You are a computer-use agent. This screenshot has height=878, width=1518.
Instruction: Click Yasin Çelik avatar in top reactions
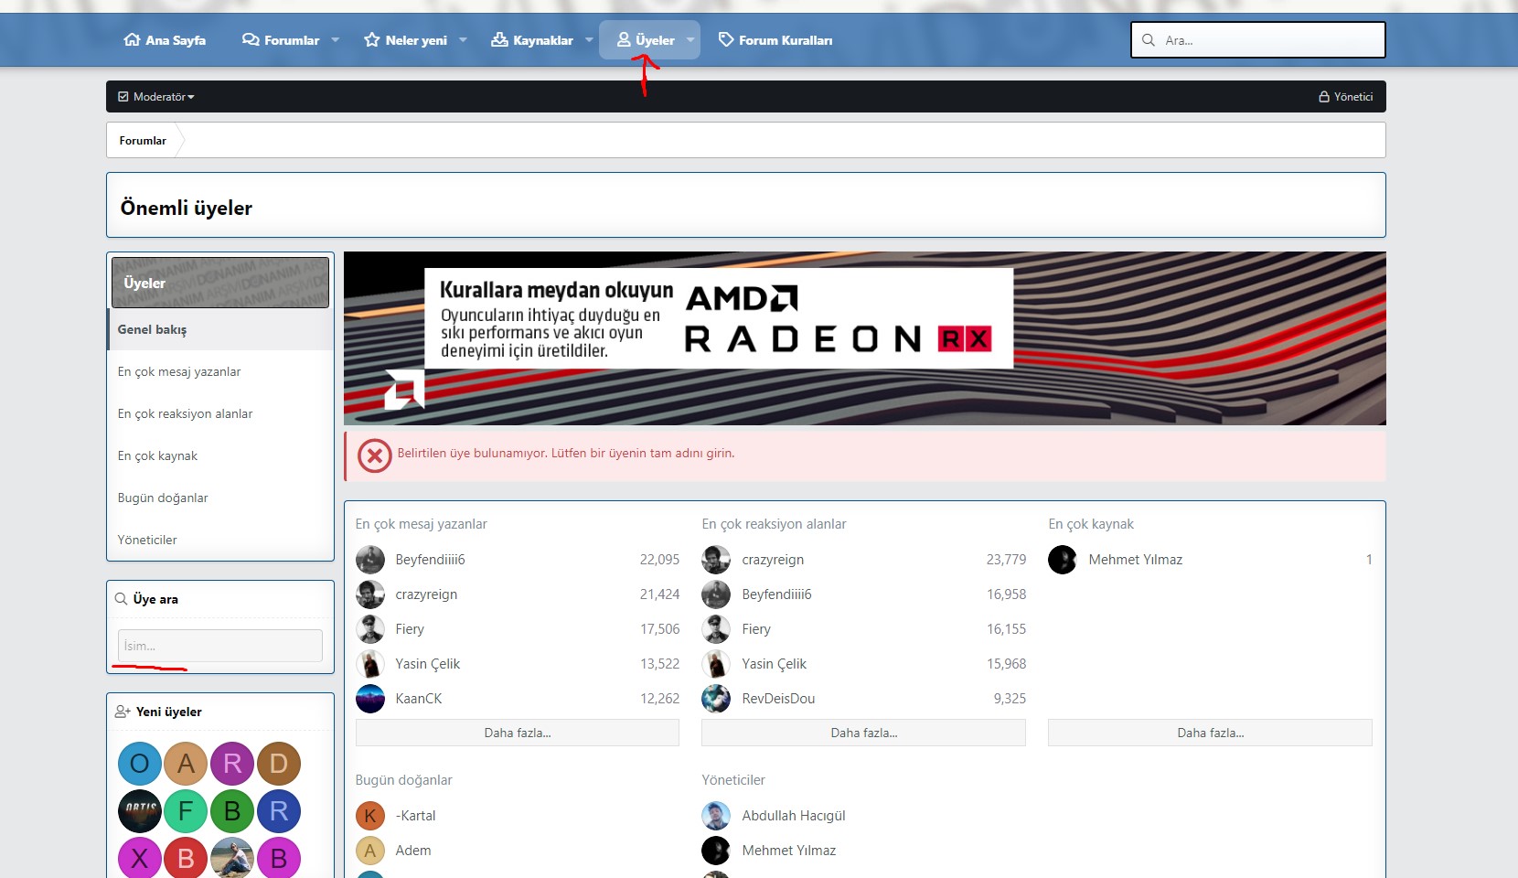point(716,664)
